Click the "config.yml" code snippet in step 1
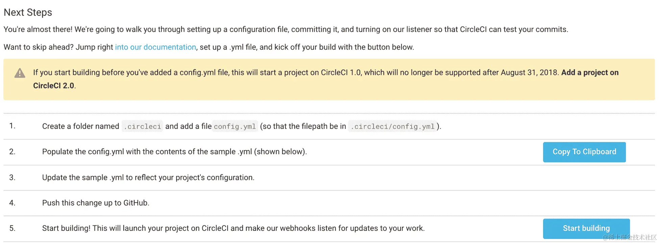659x243 pixels. [235, 127]
